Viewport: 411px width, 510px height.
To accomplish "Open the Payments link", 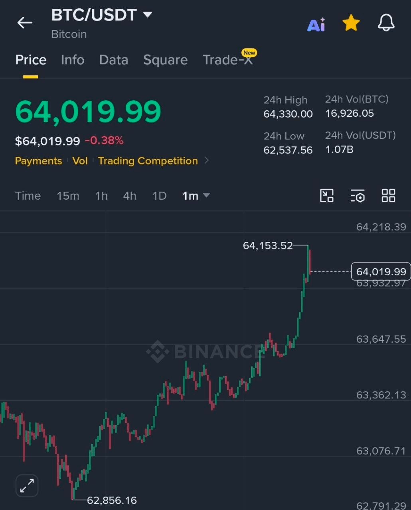I will click(38, 161).
